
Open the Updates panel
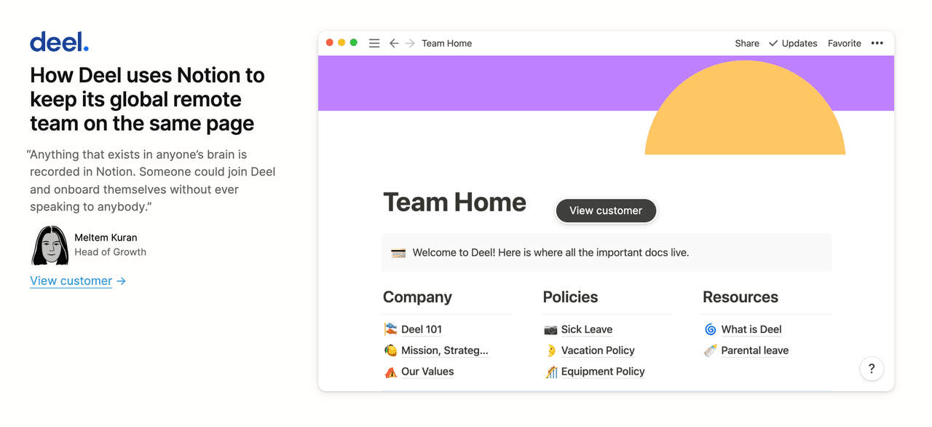click(x=793, y=43)
